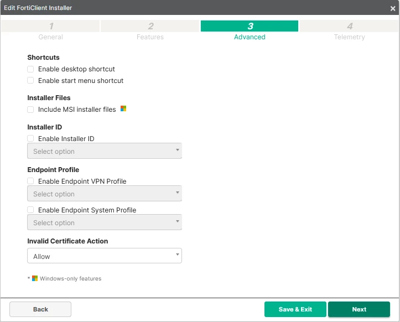This screenshot has width=400, height=322.
Task: Click the Edit FortiClient Installer title
Action: pos(38,8)
